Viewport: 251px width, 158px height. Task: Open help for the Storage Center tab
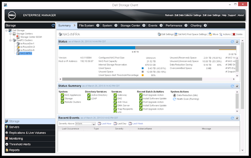pos(144,25)
